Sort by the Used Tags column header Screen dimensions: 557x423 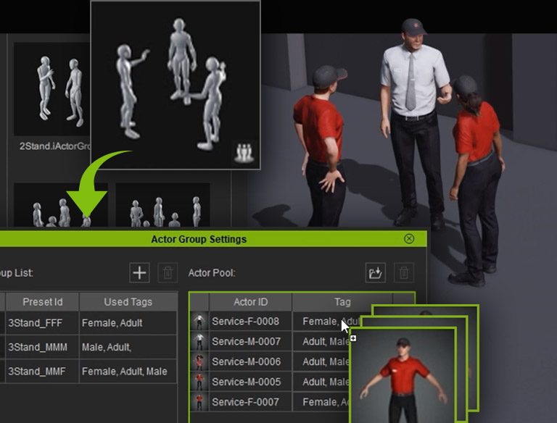click(x=128, y=302)
